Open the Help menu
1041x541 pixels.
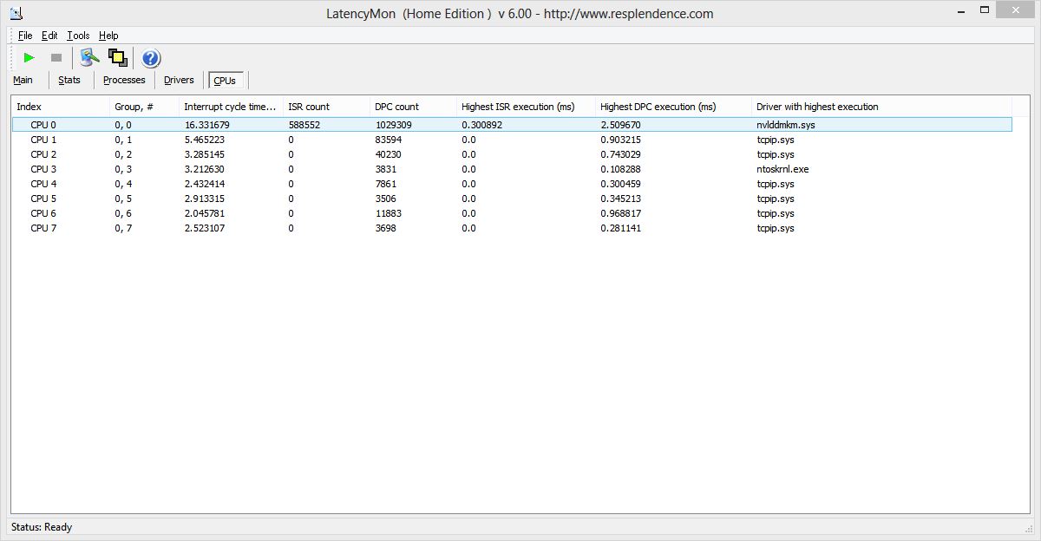[x=108, y=36]
